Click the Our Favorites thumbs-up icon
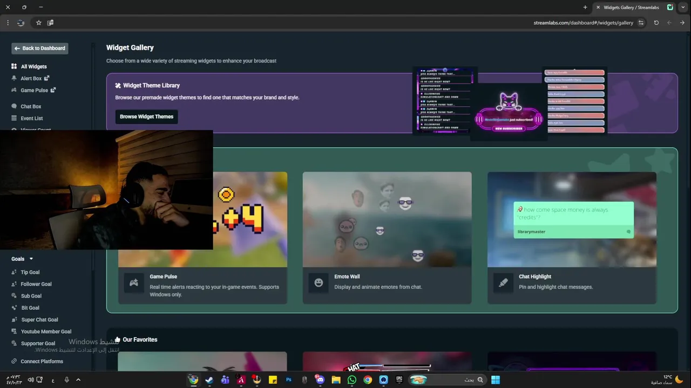Image resolution: width=691 pixels, height=388 pixels. (x=117, y=339)
